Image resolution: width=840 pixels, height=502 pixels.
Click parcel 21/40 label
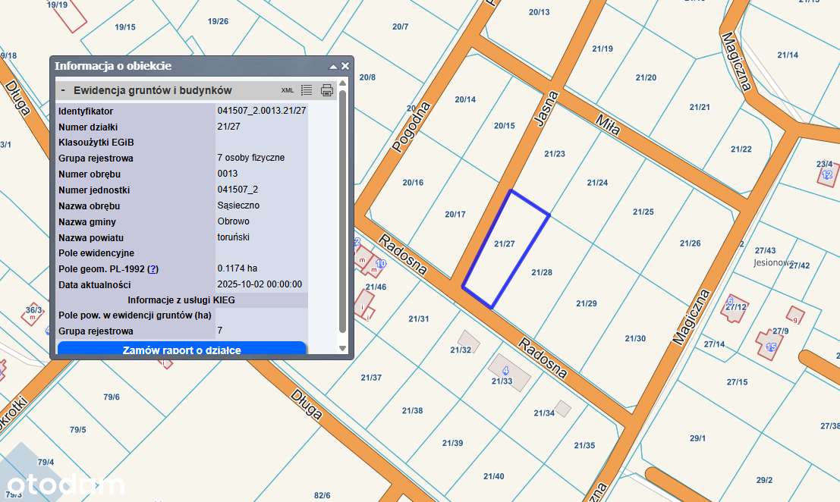coord(493,475)
